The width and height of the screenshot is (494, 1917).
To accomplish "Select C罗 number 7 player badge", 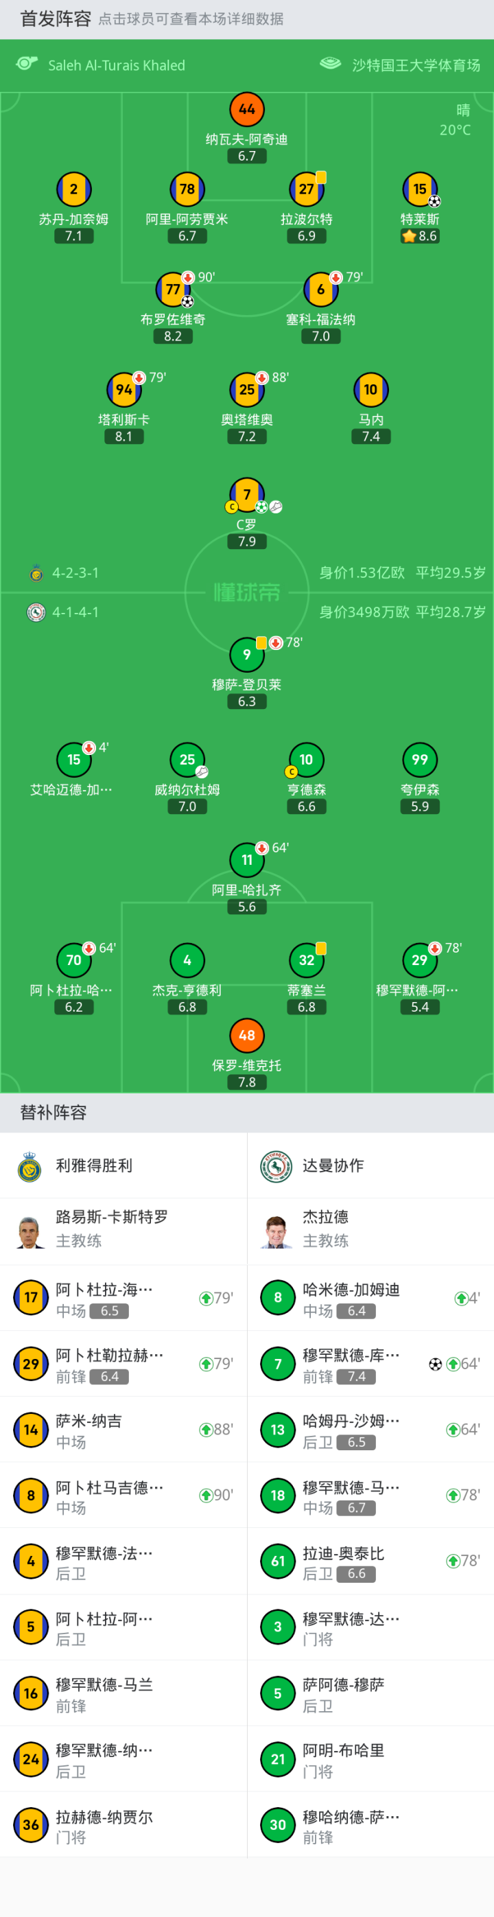I will click(247, 494).
